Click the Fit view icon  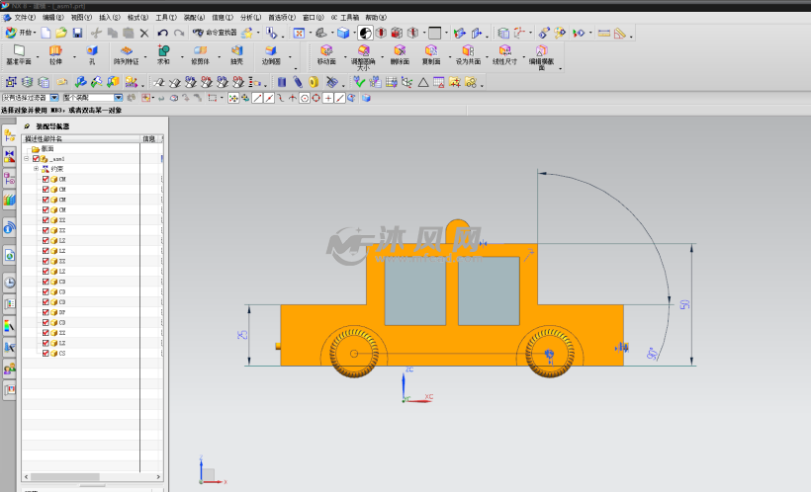coord(299,33)
